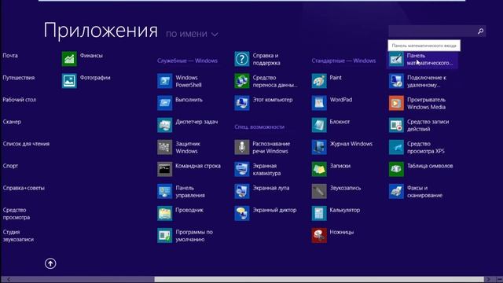Open Проводник icon
Viewport: 503px width, 283px height.
(x=164, y=214)
